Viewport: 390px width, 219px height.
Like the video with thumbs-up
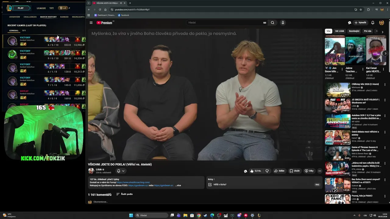[255, 171]
